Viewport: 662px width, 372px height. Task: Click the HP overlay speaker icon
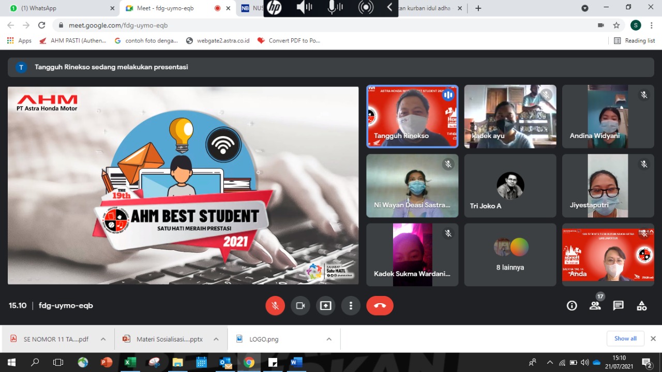[304, 8]
